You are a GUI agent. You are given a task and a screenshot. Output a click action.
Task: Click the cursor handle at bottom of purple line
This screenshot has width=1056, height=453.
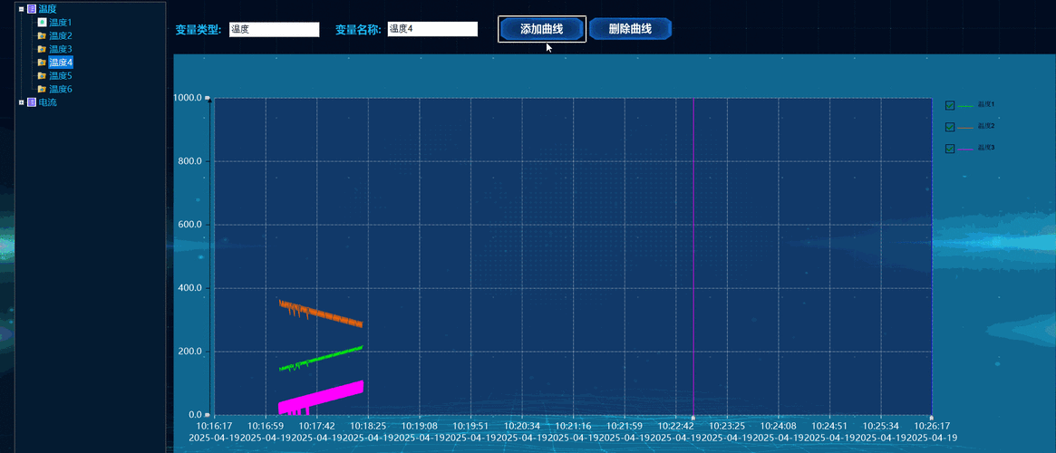pyautogui.click(x=693, y=418)
